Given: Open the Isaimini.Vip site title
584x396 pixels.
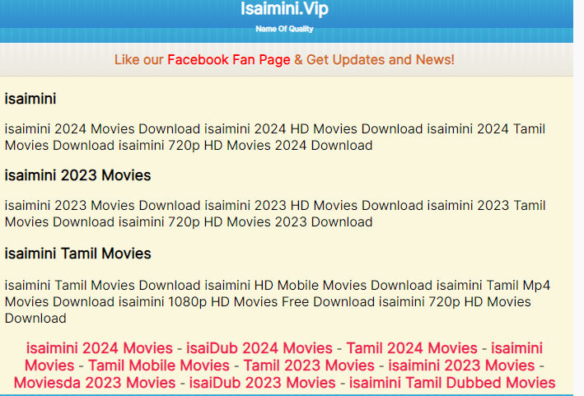Looking at the screenshot, I should (284, 8).
